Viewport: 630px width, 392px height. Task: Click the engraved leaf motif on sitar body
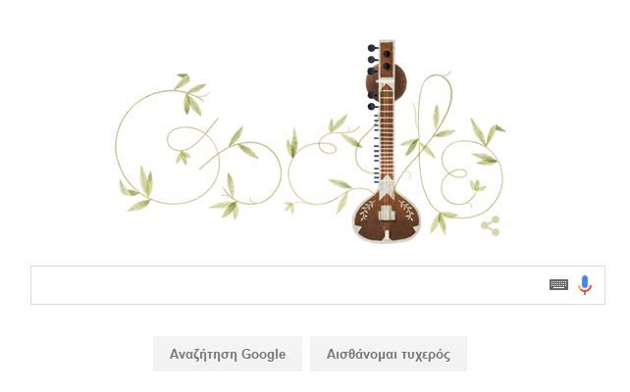(x=366, y=211)
